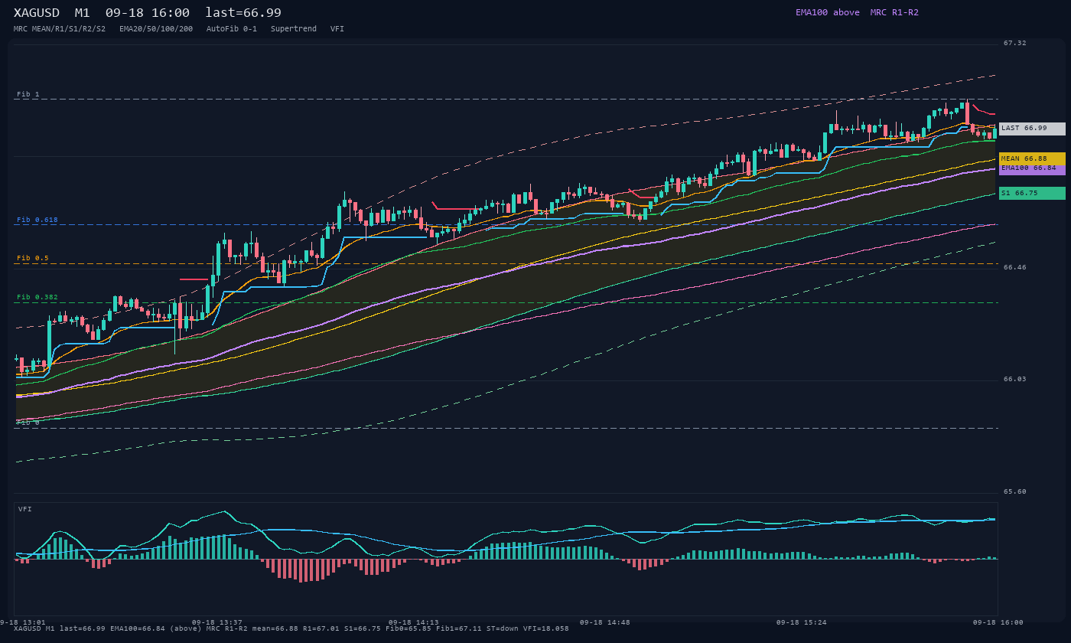Viewport: 1071px width, 643px height.
Task: Click the EMA100 above status text
Action: point(828,12)
